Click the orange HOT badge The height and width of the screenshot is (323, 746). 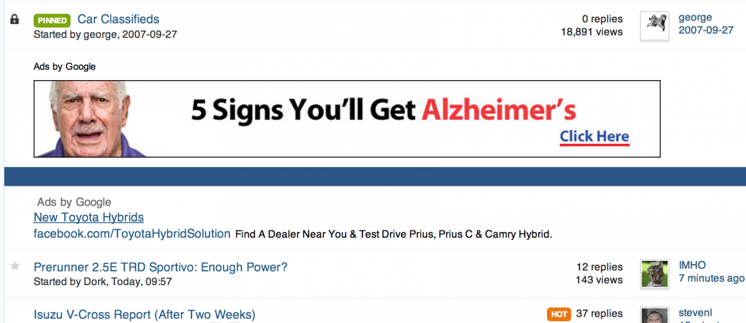559,314
